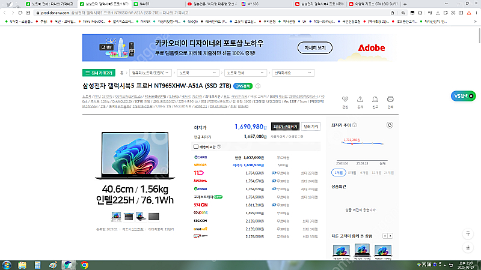Show previous products in 다른 고객이 함께 본 상품
Viewport: 481px width, 270px height.
(385, 236)
